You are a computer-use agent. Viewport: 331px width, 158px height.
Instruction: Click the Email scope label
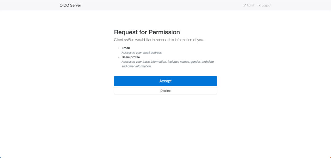[x=126, y=48]
